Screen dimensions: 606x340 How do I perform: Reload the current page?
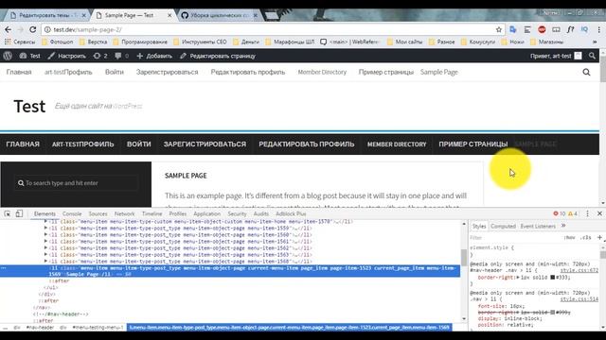(33, 29)
